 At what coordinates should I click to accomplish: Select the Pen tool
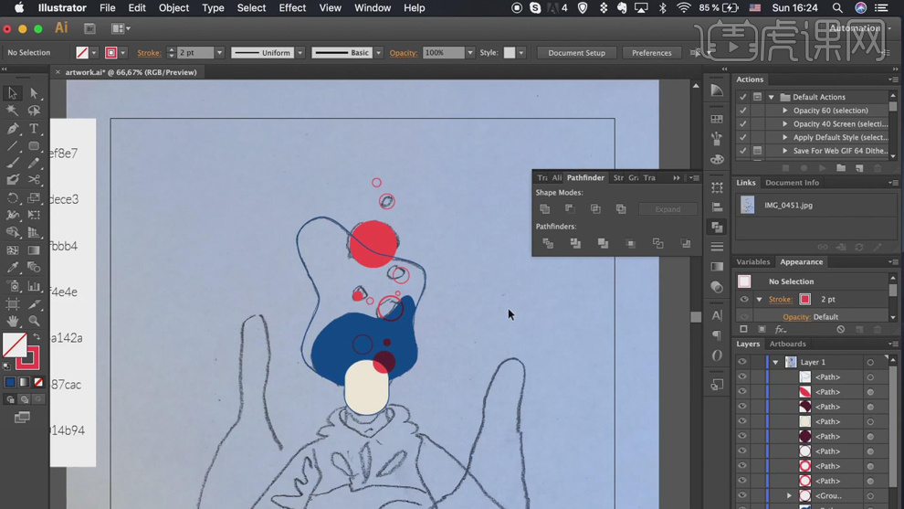click(13, 129)
